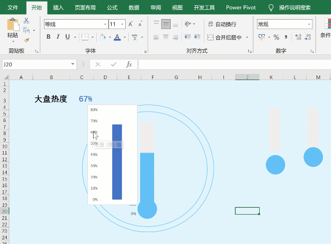Screen dimensions: 331x244
Task: Toggle middle vertical alignment
Action: click(x=166, y=24)
